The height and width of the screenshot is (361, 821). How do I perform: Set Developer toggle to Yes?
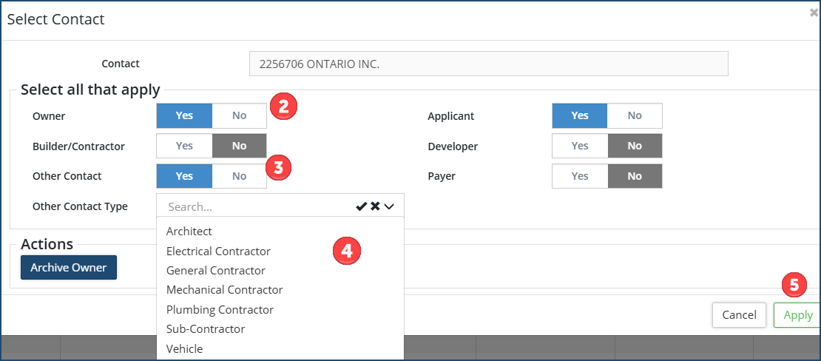click(x=580, y=146)
